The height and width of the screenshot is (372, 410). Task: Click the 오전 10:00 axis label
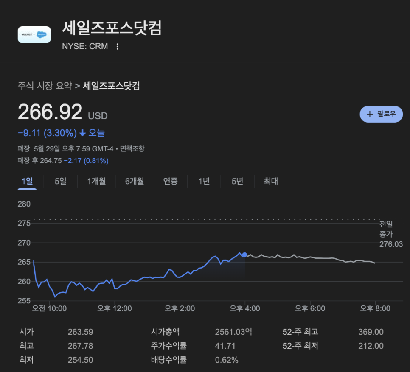click(49, 308)
